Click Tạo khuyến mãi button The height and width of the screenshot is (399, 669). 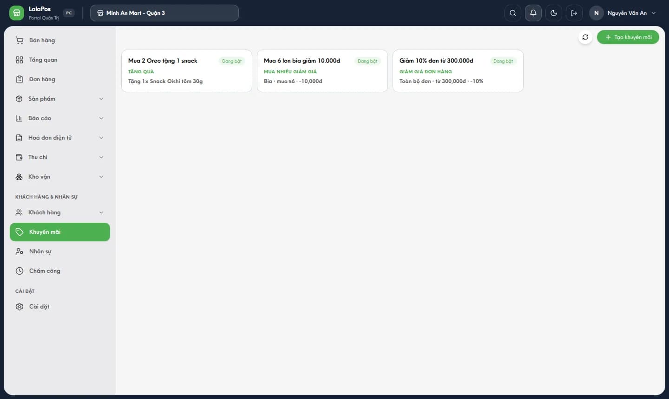(628, 37)
